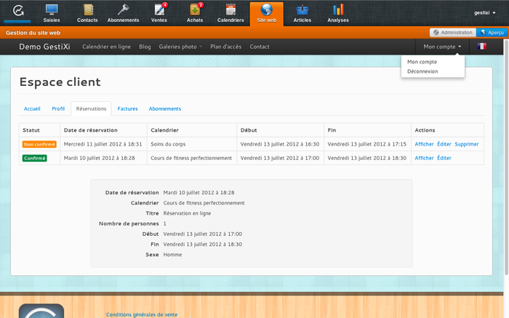Open the Ventes module icon
Screen dimensions: 509x318
(159, 11)
